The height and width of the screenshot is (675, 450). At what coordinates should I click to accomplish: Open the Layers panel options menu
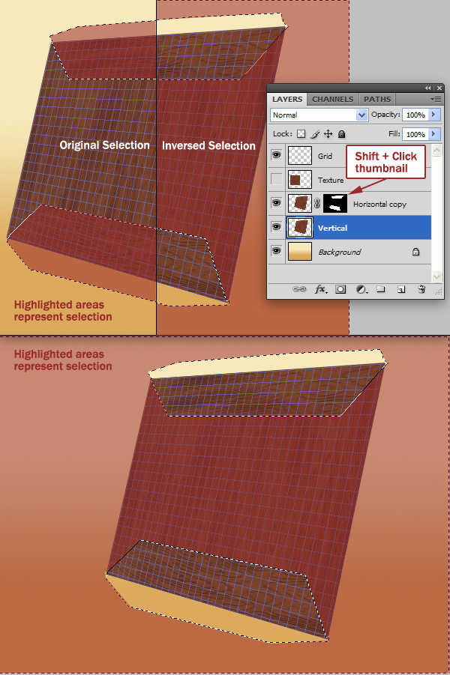[x=436, y=99]
